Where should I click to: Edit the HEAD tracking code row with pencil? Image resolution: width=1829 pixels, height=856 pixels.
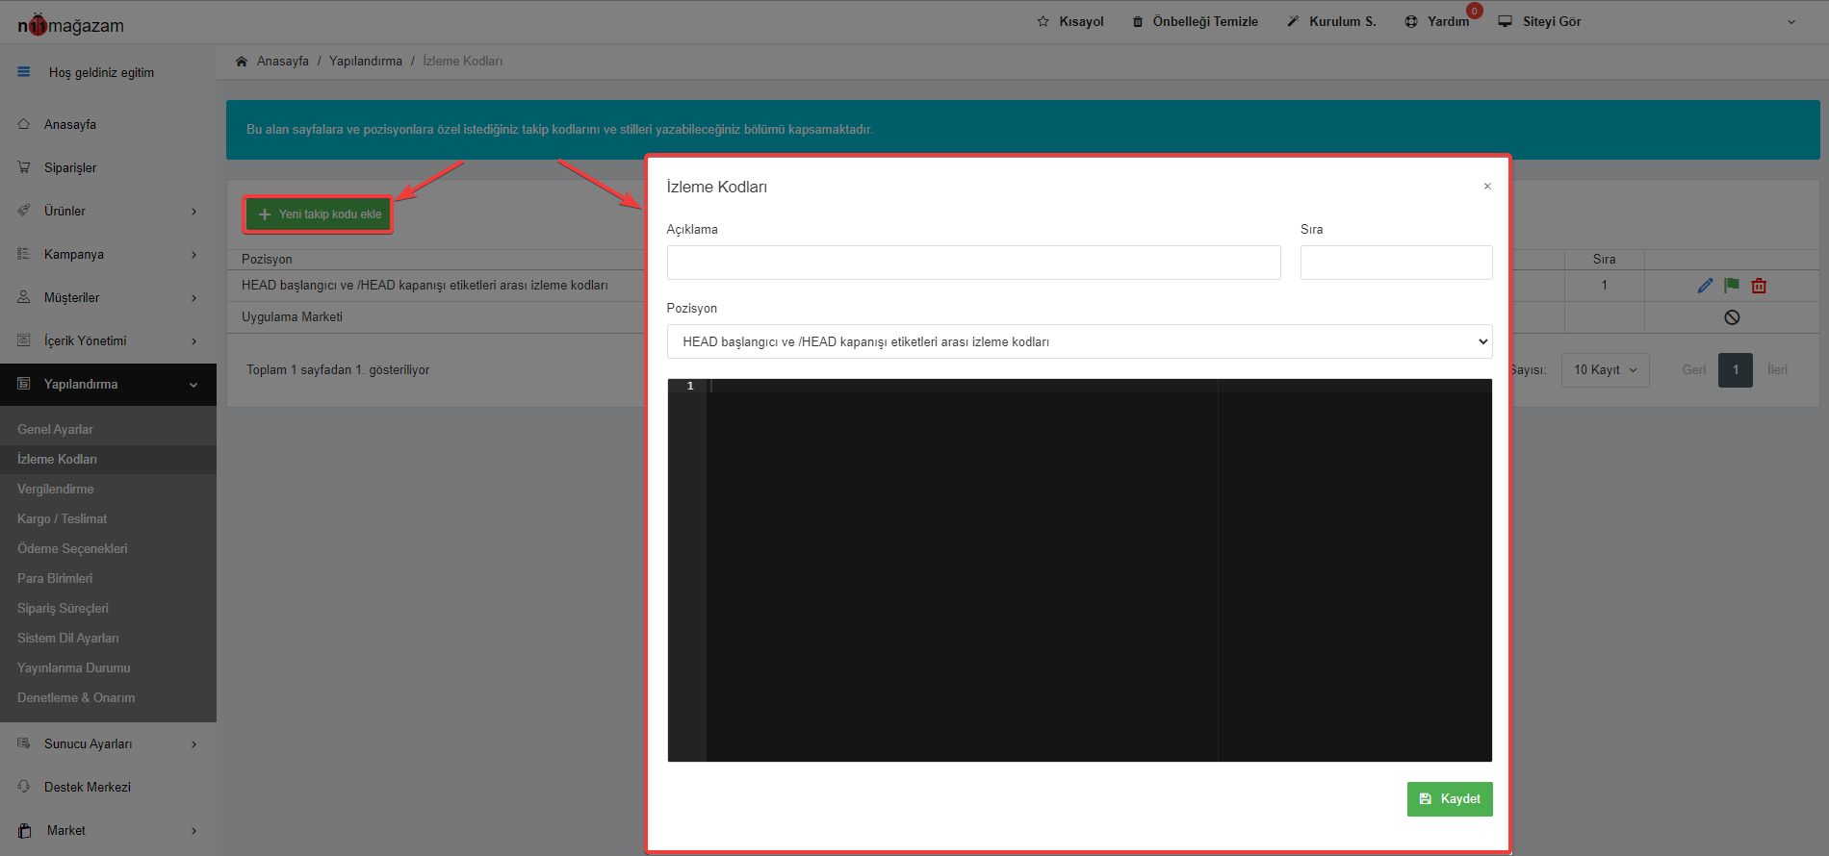(1705, 286)
